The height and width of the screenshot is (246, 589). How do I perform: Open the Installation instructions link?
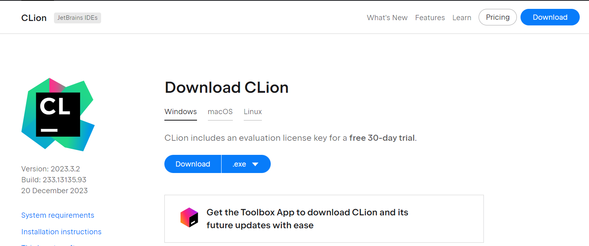61,232
